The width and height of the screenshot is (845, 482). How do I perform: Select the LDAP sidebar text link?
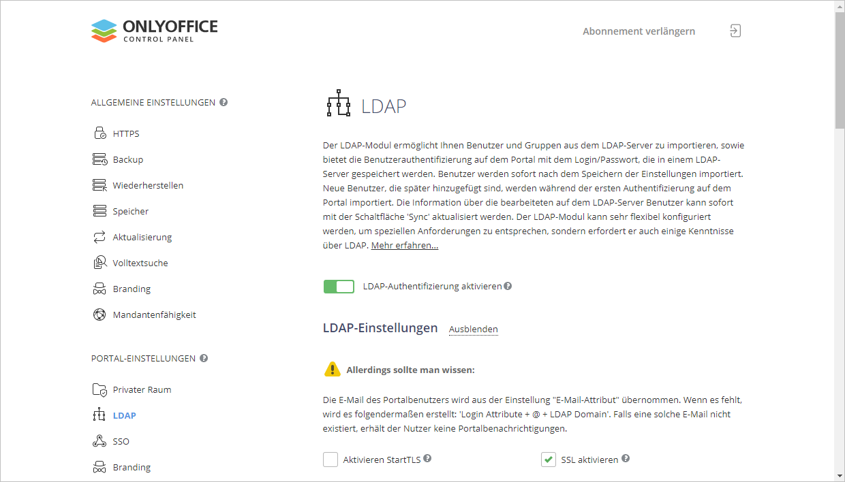click(125, 415)
